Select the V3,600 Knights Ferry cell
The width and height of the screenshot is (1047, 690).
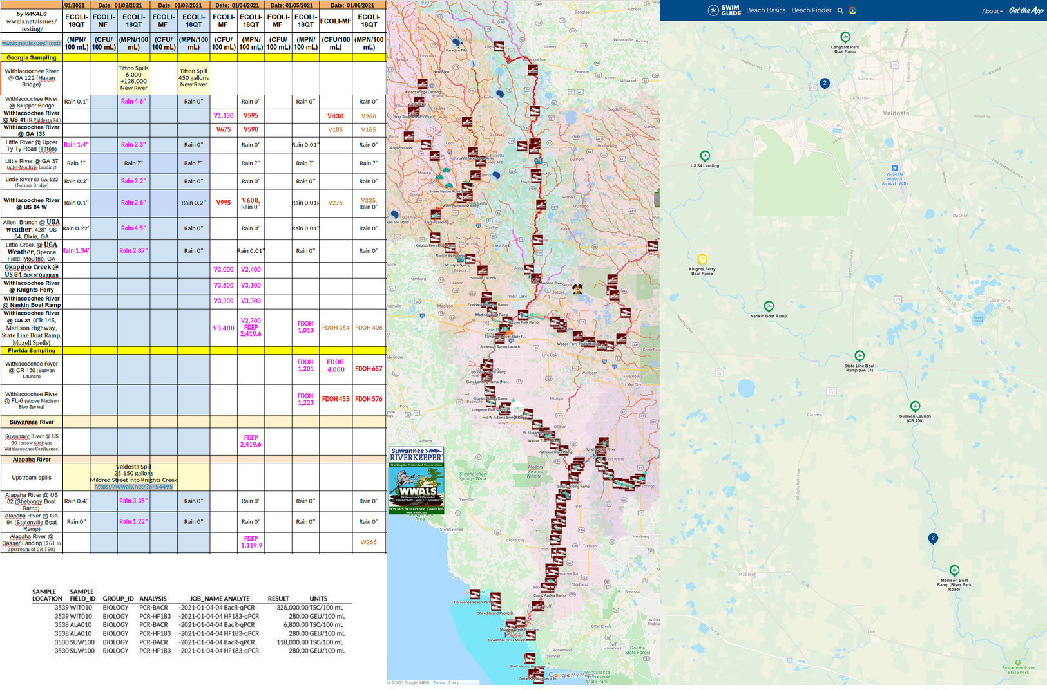tap(224, 286)
